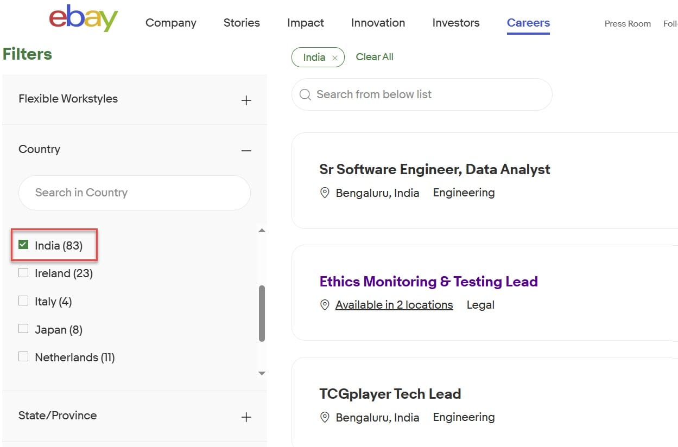Click the Clear All filters link
678x447 pixels.
tap(375, 57)
